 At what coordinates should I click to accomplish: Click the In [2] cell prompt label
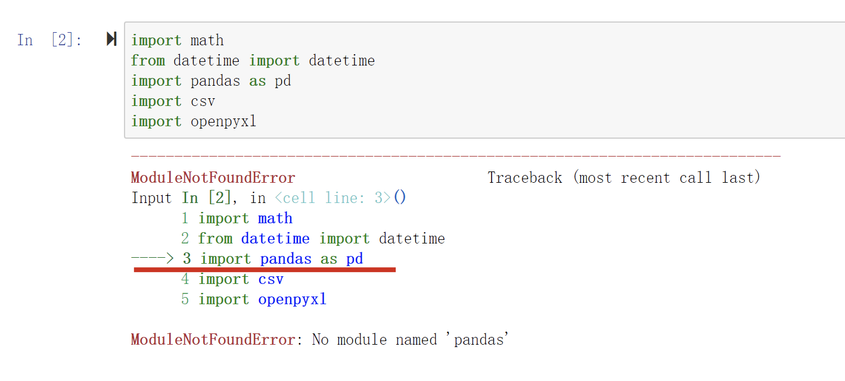49,40
